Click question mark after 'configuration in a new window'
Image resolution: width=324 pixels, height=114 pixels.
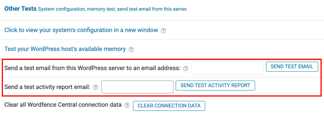163,31
